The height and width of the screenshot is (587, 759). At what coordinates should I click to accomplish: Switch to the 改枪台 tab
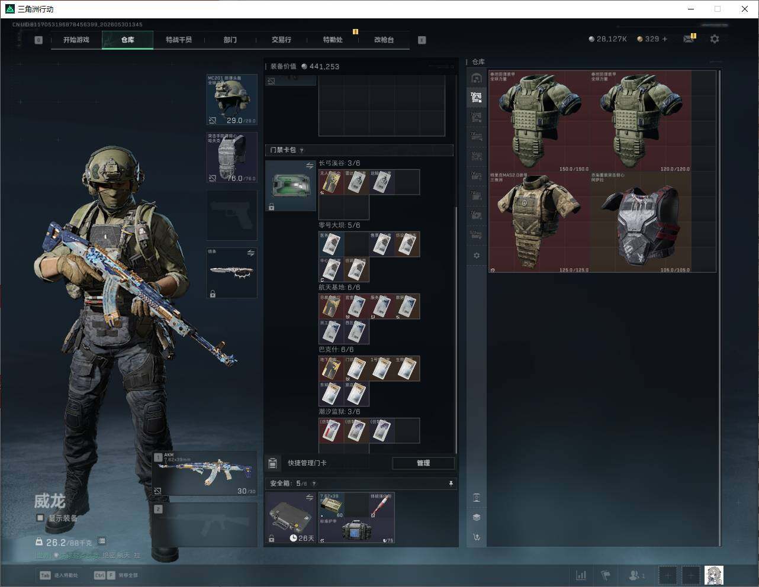384,40
